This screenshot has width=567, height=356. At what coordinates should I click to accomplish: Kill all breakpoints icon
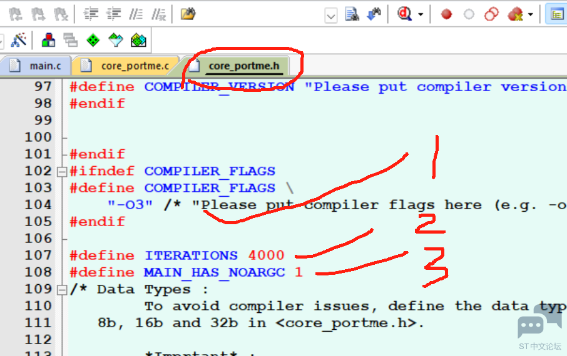tap(515, 14)
